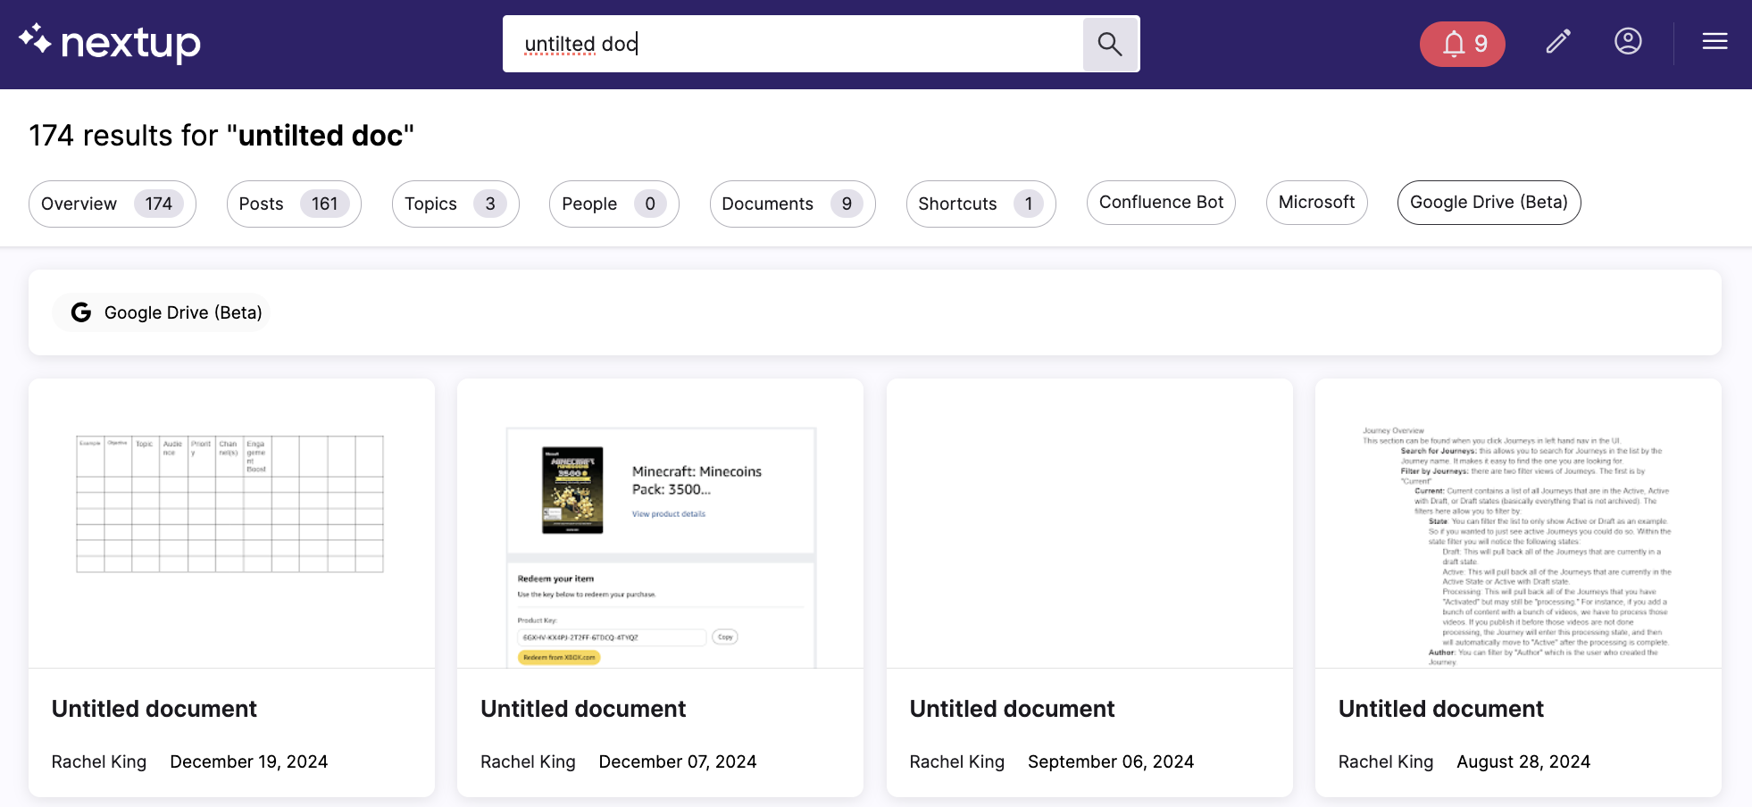Image resolution: width=1752 pixels, height=807 pixels.
Task: Open the blank thumbnail dated September 06
Action: [x=1089, y=523]
